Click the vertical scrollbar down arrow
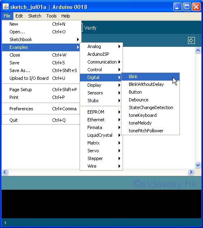Viewport: 203px width, 228px height. (x=198, y=165)
